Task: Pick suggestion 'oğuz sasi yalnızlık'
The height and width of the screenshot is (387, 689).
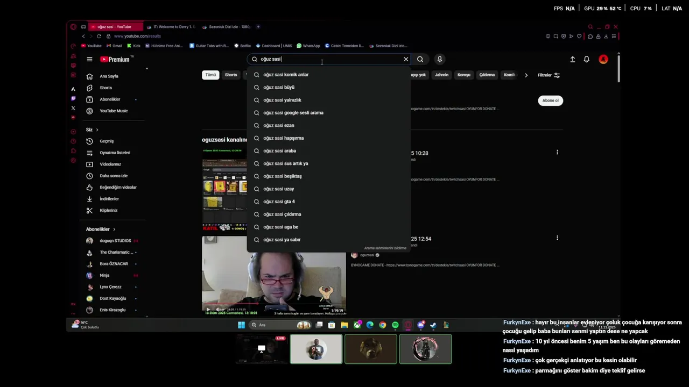Action: (x=328, y=100)
